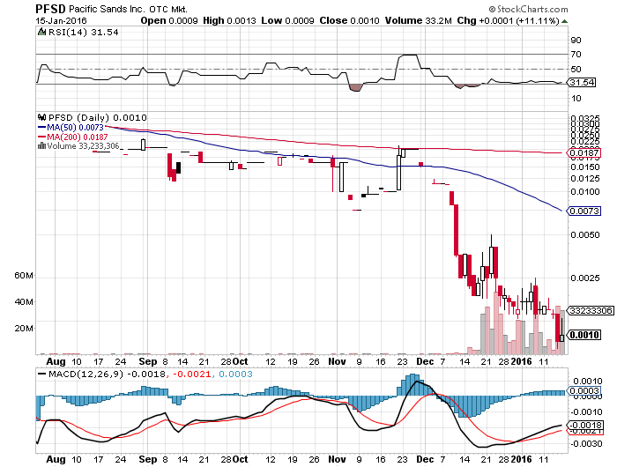Click the -0.0030 MACD axis label
617x467 pixels.
(587, 444)
